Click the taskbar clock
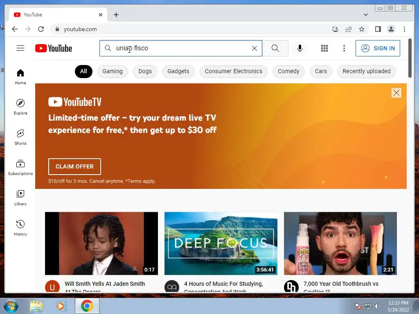 coord(398,306)
